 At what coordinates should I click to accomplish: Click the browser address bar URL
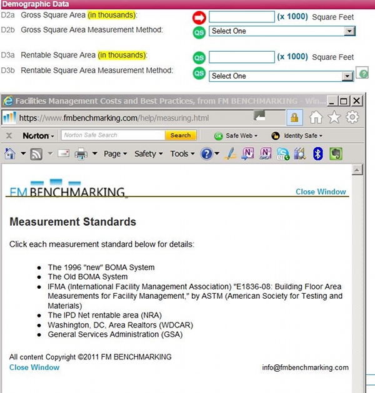point(114,118)
